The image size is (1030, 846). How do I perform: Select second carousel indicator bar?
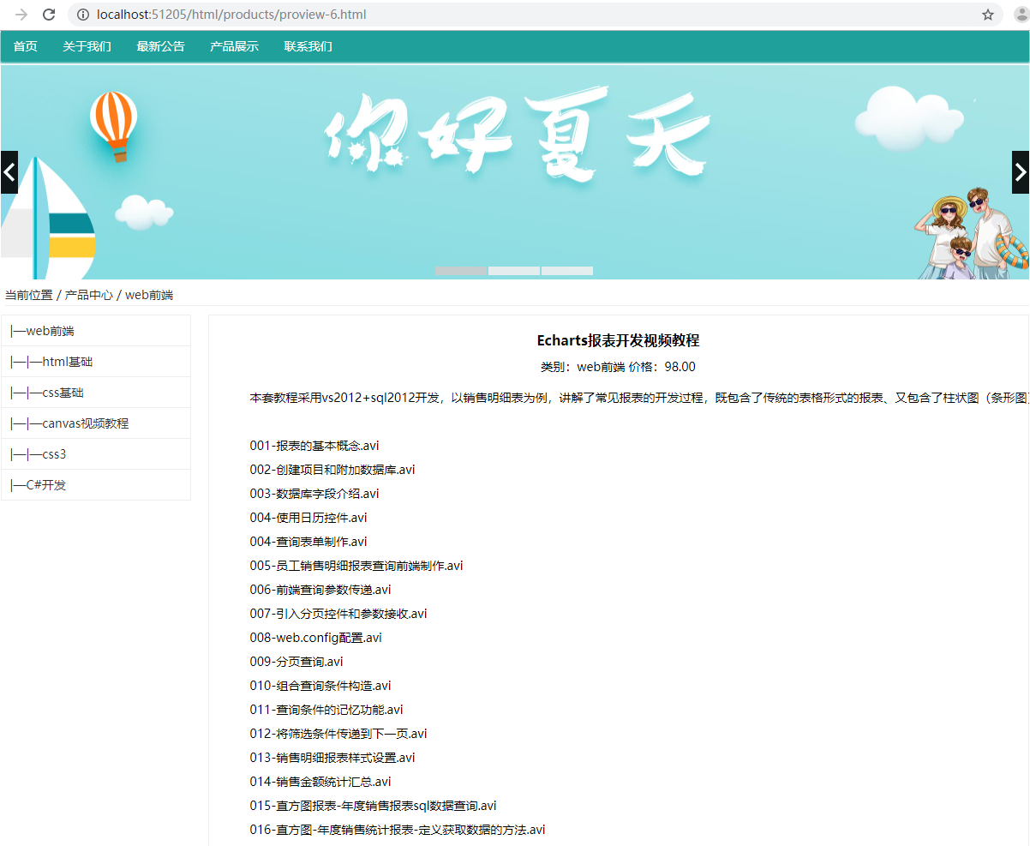point(514,271)
